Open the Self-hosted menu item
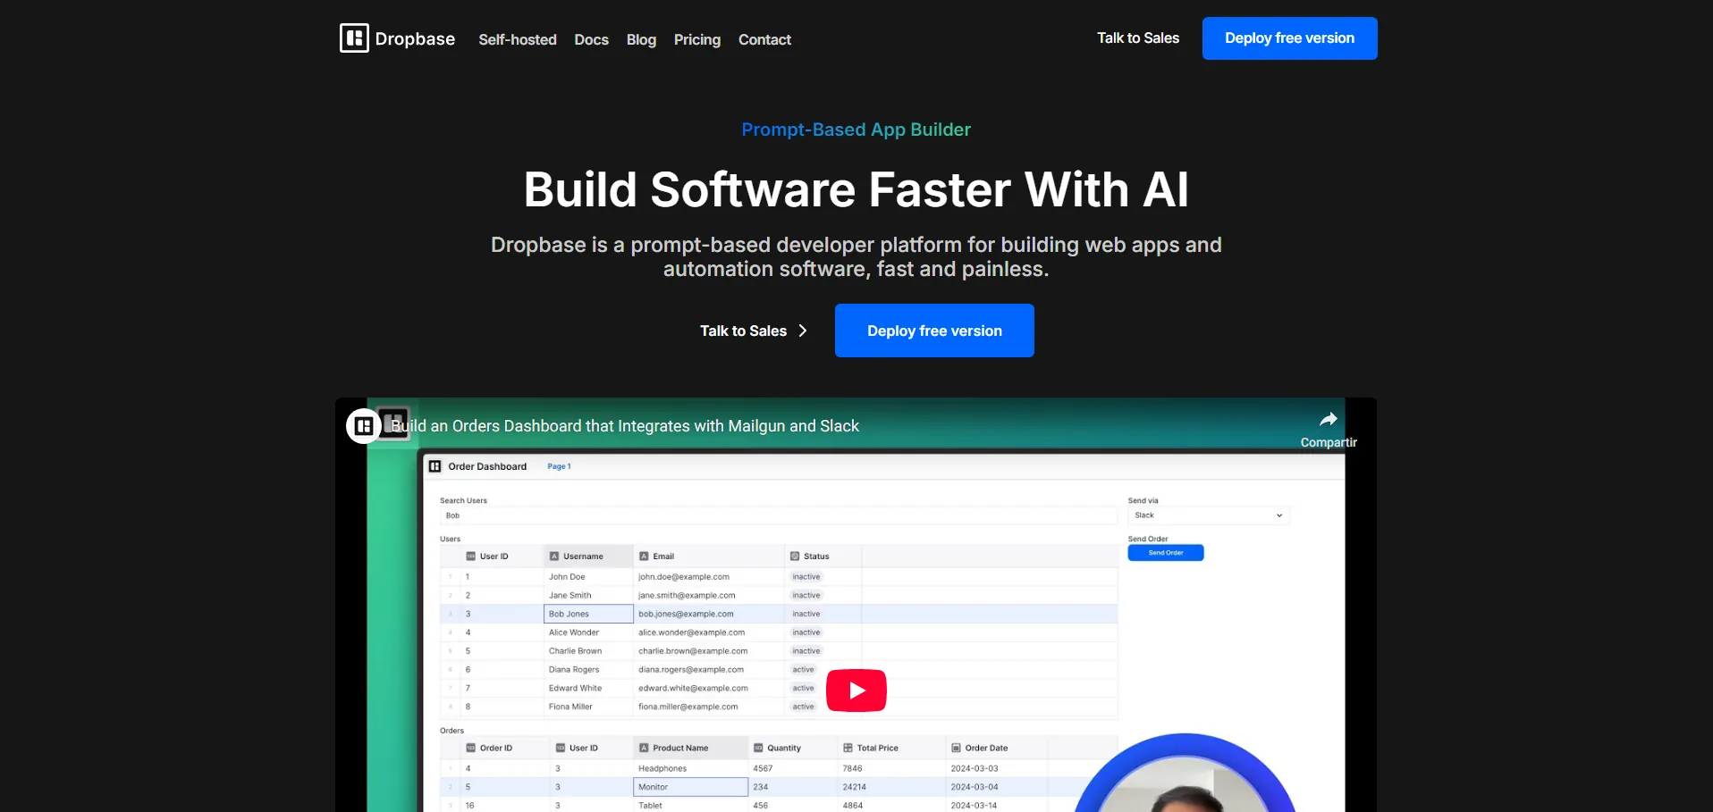This screenshot has width=1713, height=812. click(517, 39)
